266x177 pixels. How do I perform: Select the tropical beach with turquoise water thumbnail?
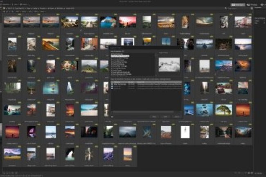click(89, 110)
